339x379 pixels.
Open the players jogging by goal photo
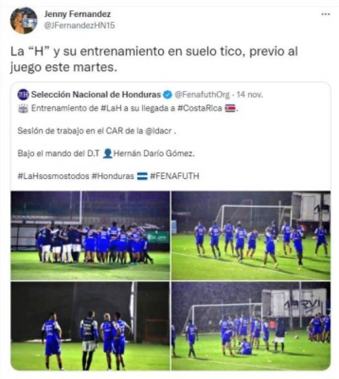pyautogui.click(x=251, y=236)
